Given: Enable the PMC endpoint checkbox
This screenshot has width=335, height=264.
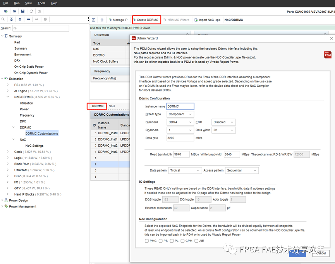Looking at the screenshot, I should [x=147, y=241].
